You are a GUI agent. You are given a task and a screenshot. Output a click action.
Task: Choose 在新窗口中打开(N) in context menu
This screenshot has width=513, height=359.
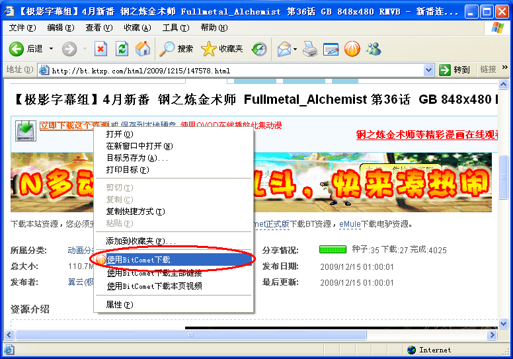click(x=173, y=146)
